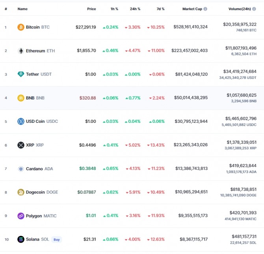Click the purple Polygon logo icon
The image size is (264, 254).
pos(21,216)
